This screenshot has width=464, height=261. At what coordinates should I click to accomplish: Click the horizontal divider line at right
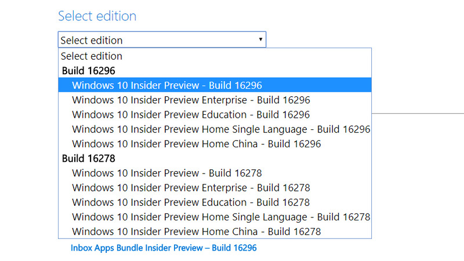418,113
